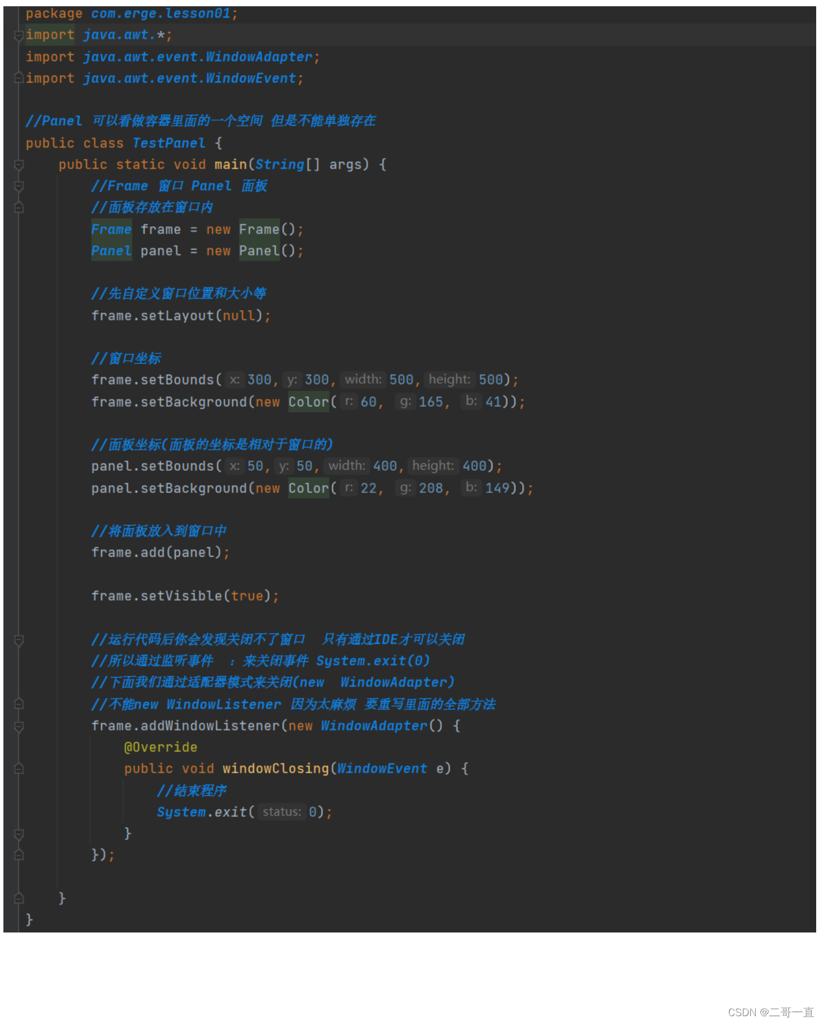Click comment mentioning 'System.exit(0)'

pos(260,661)
